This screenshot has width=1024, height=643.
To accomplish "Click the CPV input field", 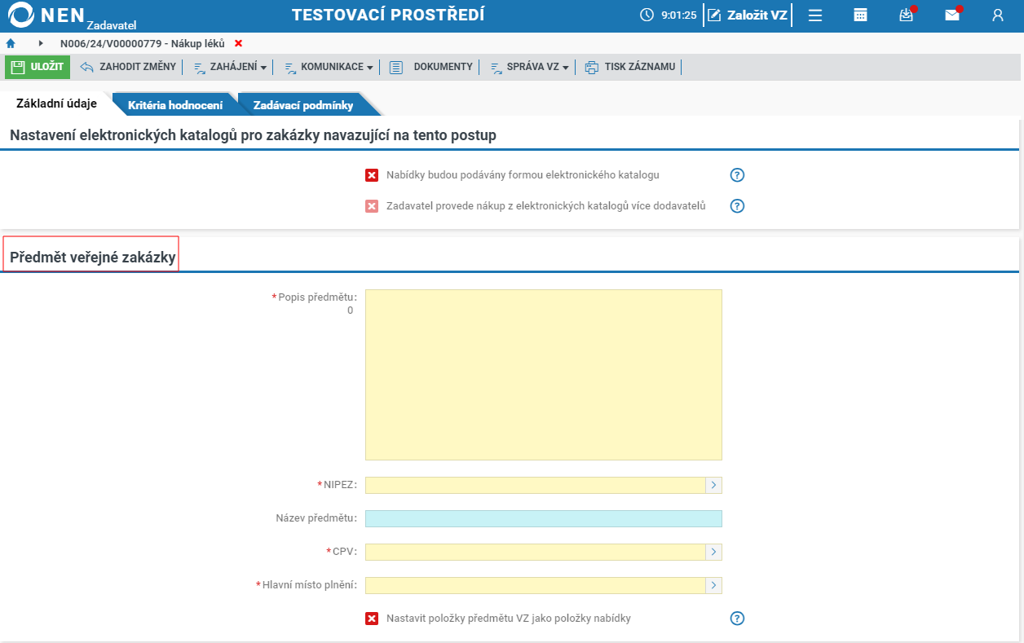I will click(x=535, y=552).
